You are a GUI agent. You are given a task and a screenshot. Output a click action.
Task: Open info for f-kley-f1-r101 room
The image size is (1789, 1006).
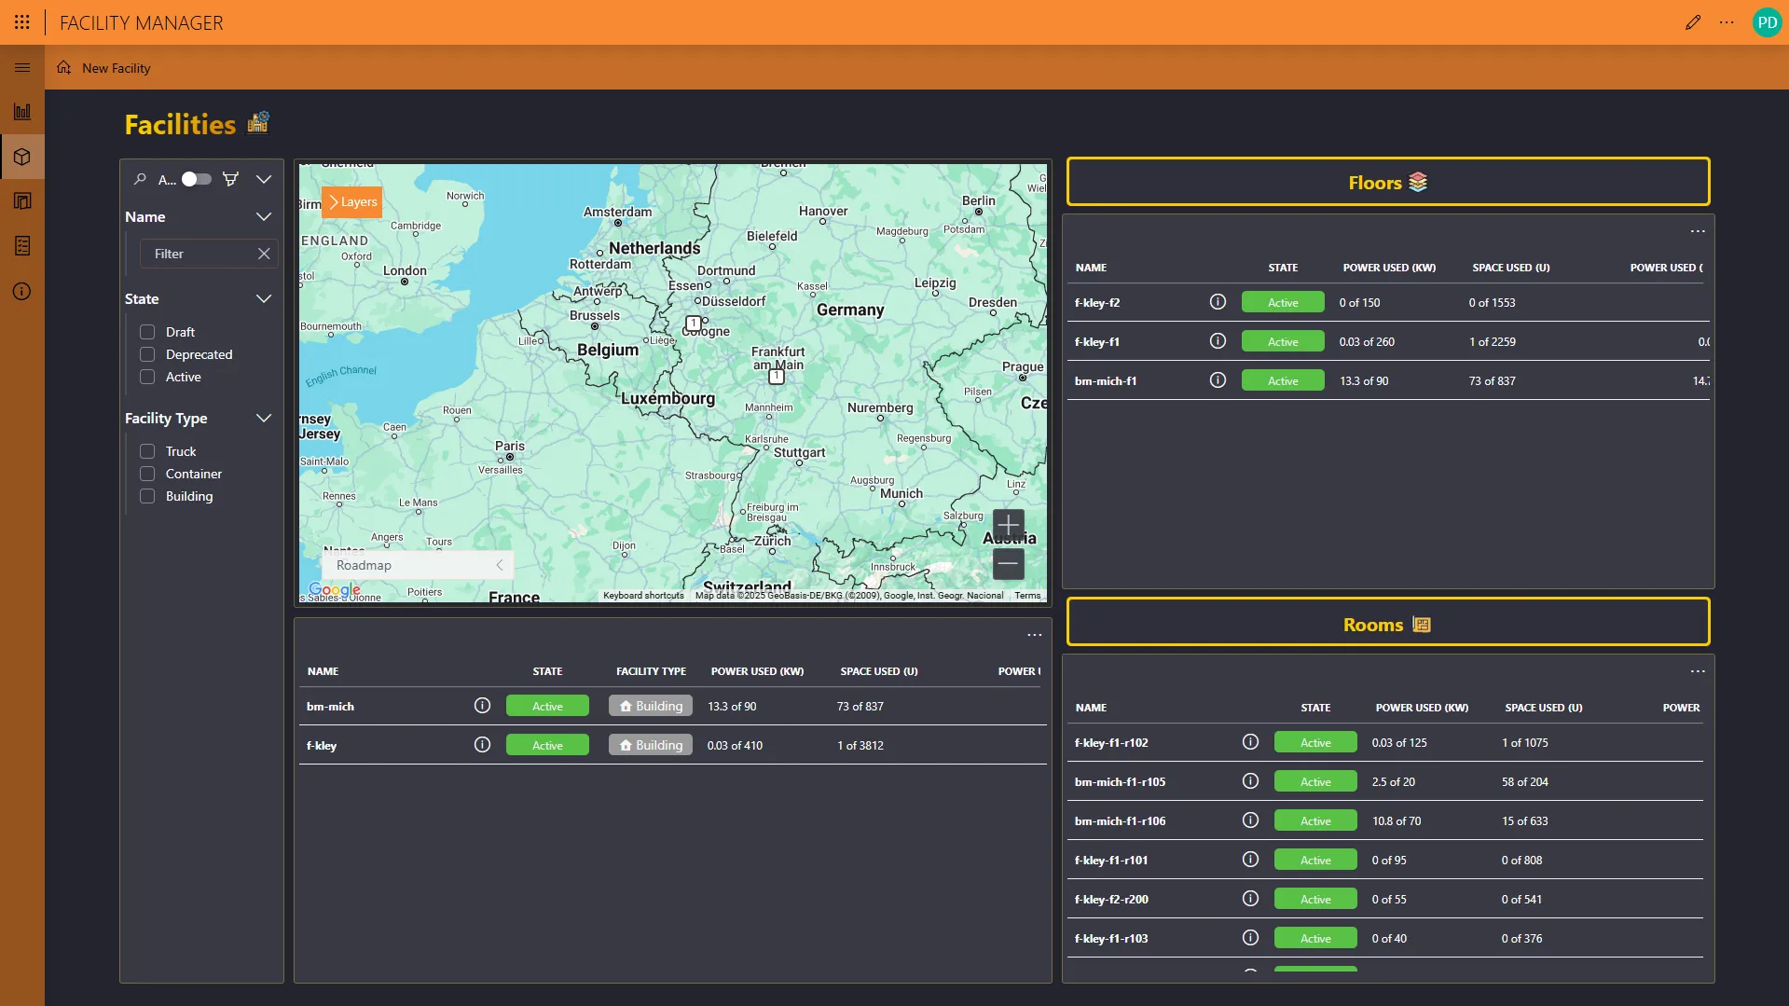[x=1250, y=860]
